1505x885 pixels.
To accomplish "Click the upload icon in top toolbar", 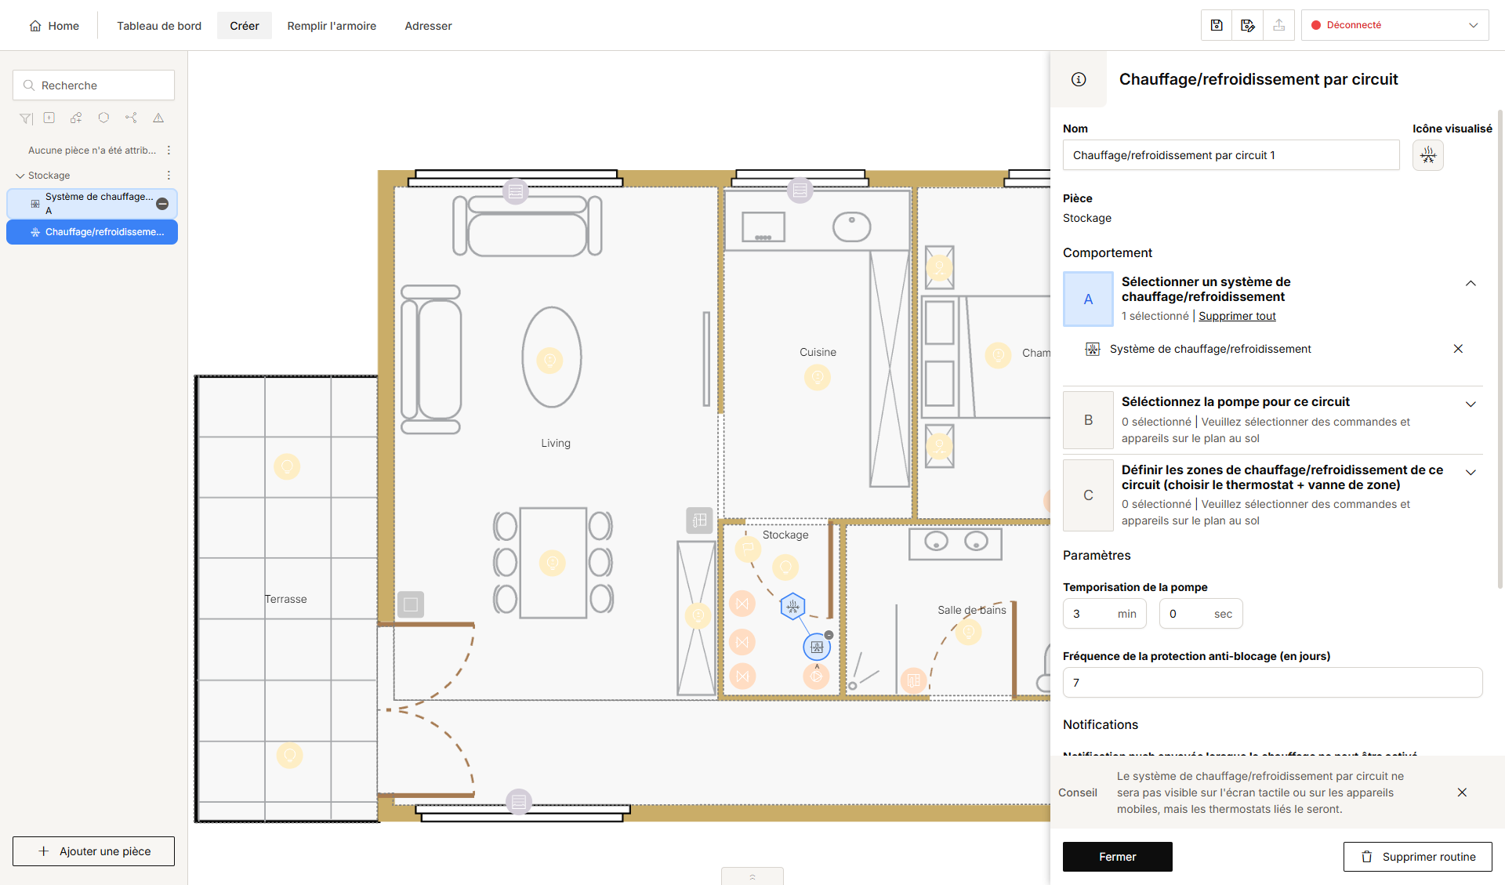I will (1279, 25).
